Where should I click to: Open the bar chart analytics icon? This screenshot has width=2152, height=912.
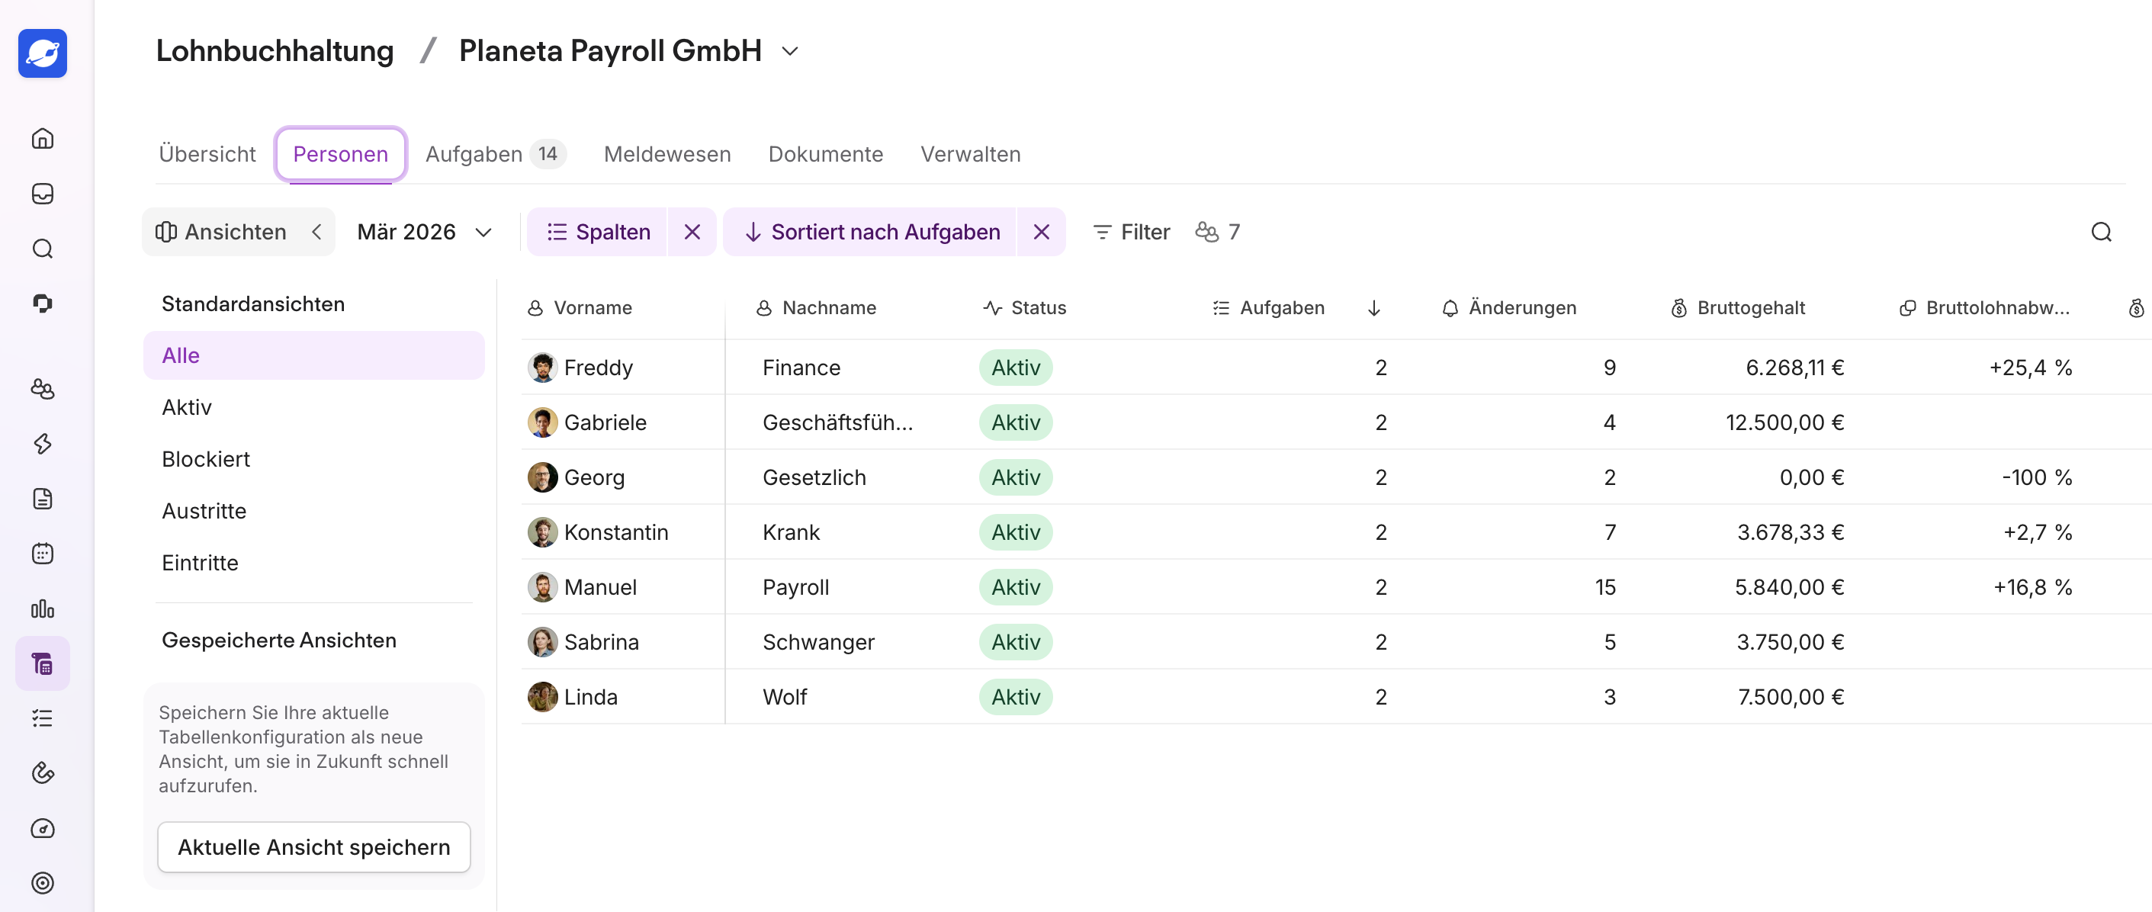tap(43, 609)
